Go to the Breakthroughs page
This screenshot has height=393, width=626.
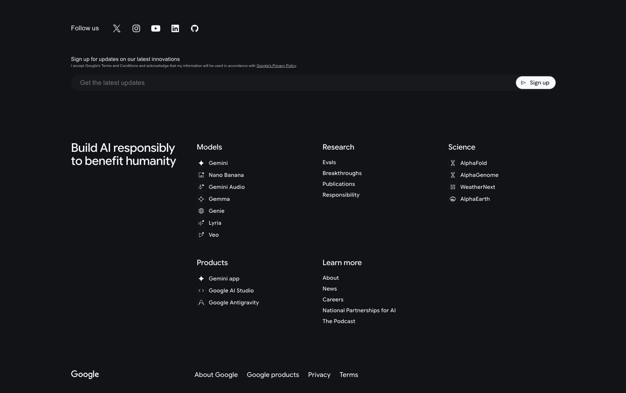[x=342, y=173]
